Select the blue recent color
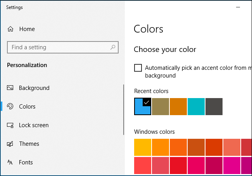252x176 pixels. 143,106
